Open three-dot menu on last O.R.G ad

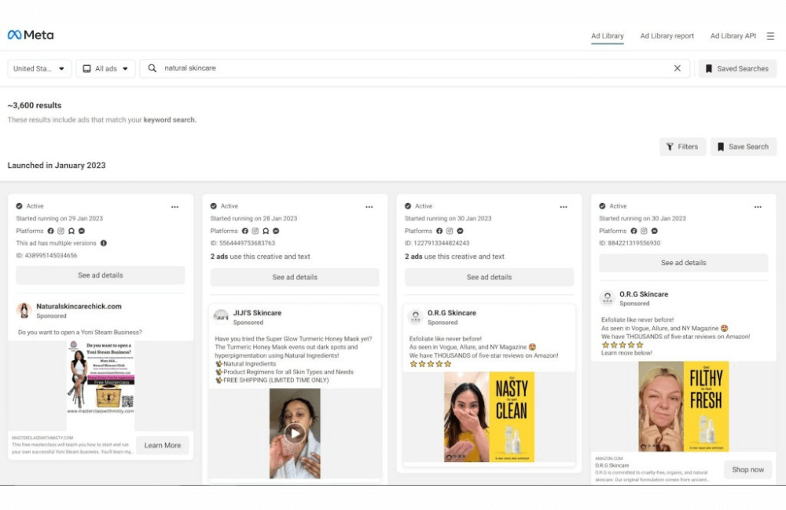click(758, 206)
